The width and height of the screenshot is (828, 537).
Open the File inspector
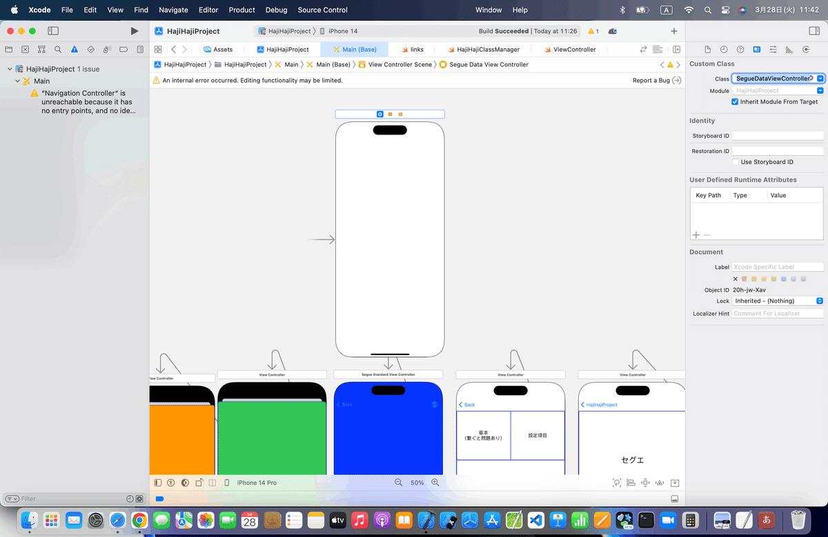[x=707, y=50]
